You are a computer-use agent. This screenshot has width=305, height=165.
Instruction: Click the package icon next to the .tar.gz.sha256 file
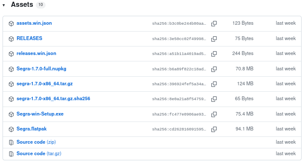coord(11,99)
